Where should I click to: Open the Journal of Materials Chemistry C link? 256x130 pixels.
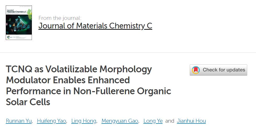(x=95, y=26)
